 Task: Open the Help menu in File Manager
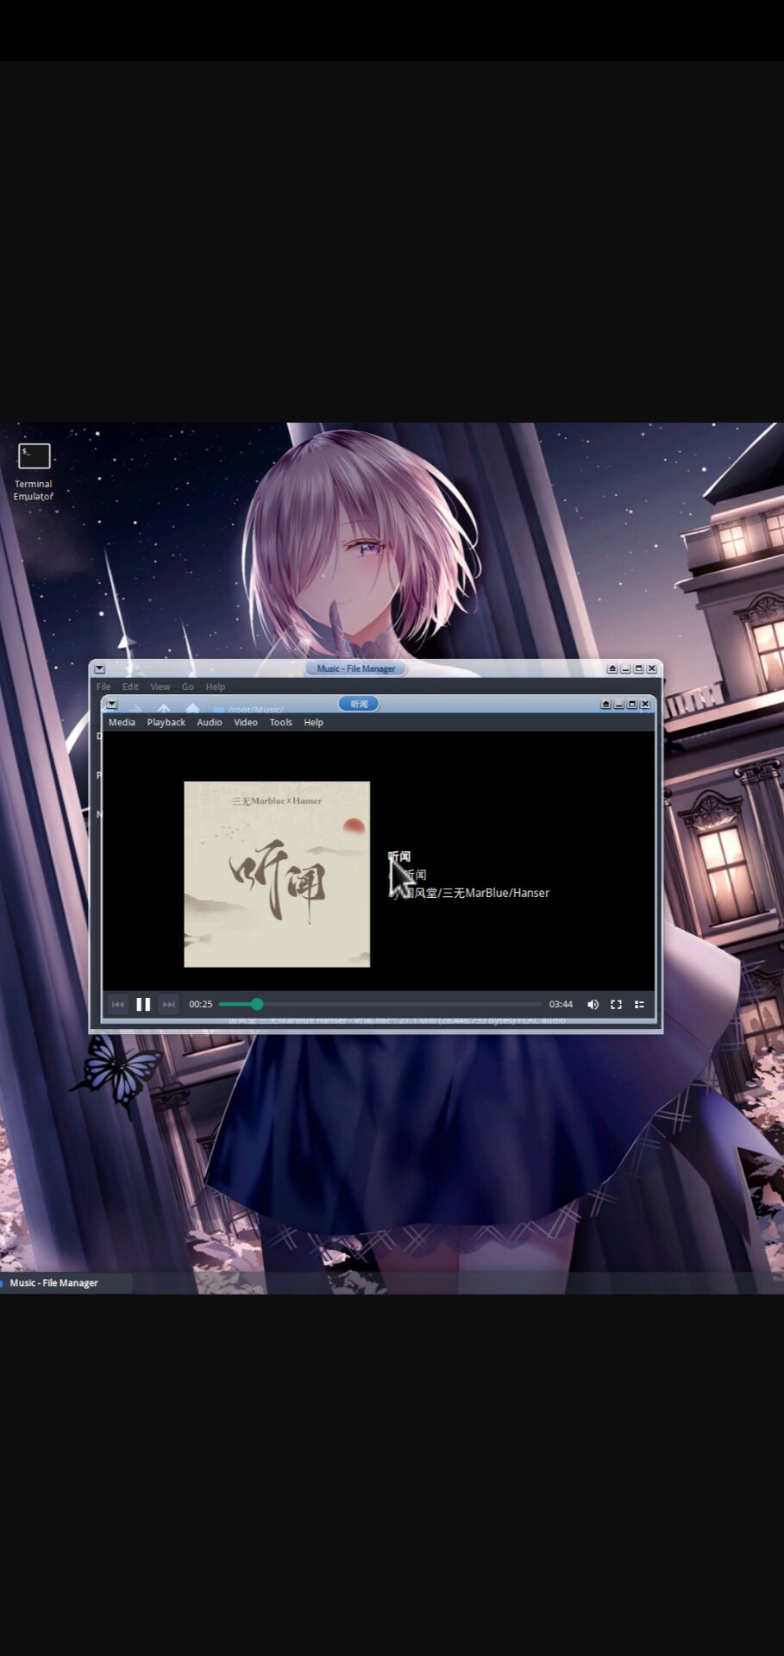tap(216, 687)
